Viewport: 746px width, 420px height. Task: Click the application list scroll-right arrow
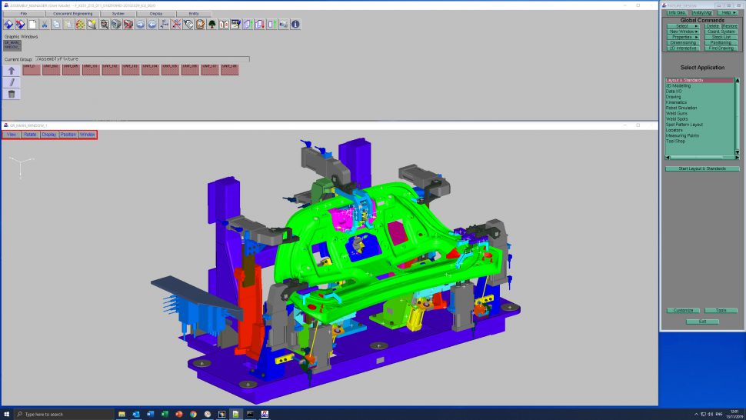coord(737,158)
